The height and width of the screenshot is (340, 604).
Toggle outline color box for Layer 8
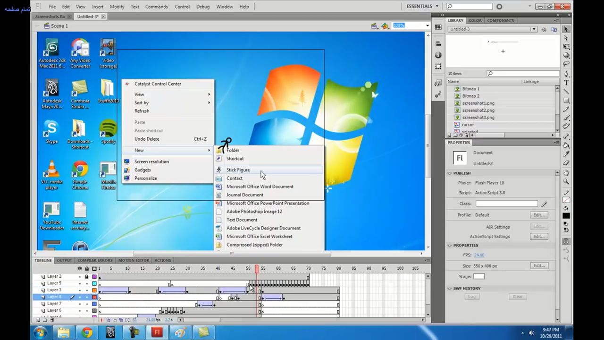pos(94,297)
